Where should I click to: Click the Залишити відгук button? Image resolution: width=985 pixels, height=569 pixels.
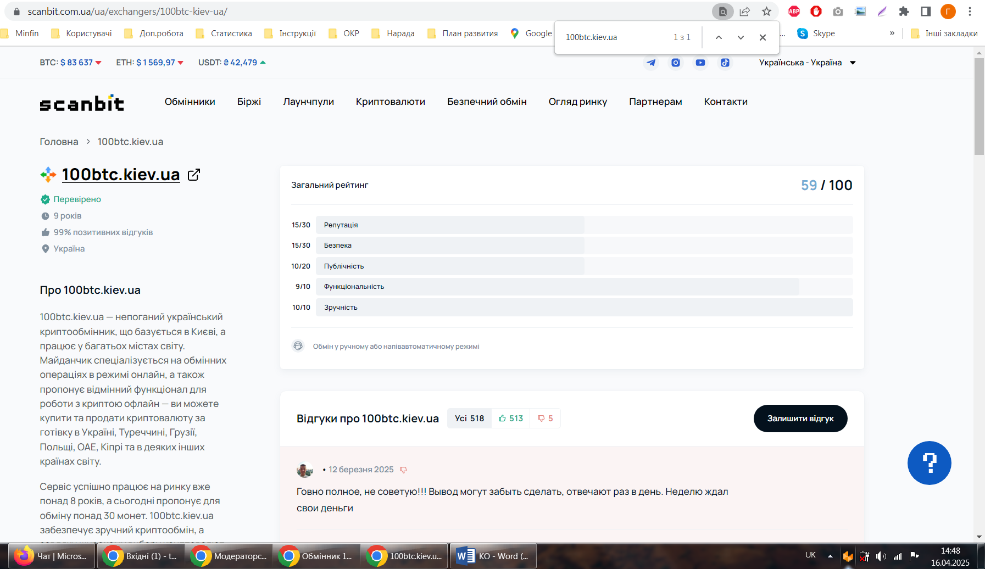coord(800,419)
